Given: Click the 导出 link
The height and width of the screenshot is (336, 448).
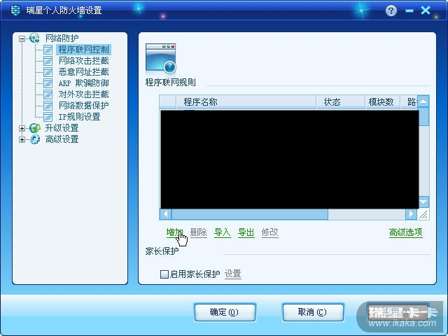Looking at the screenshot, I should pos(246,232).
